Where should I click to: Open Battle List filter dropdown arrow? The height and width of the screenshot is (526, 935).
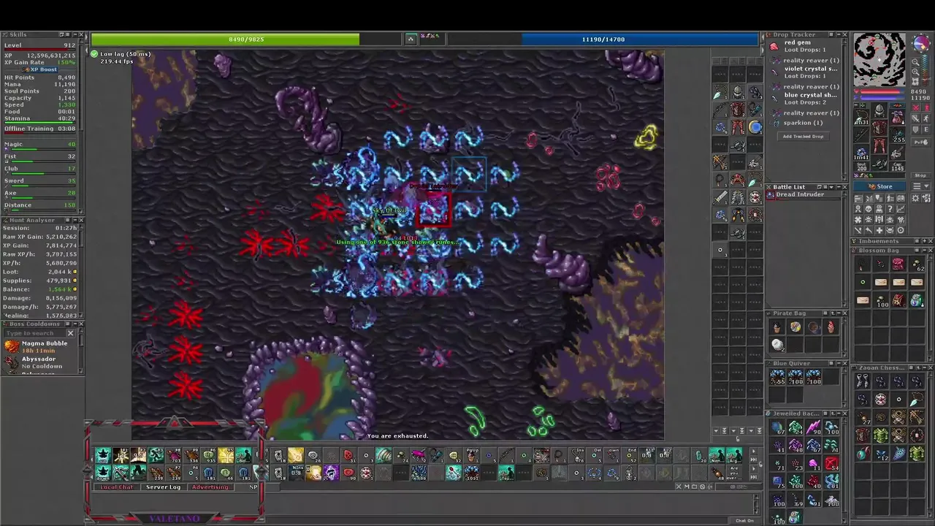point(831,187)
